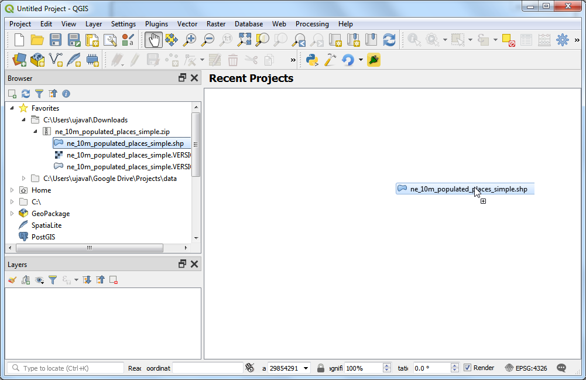This screenshot has height=380, width=586.
Task: Open messages log speech bubble icon
Action: [561, 368]
